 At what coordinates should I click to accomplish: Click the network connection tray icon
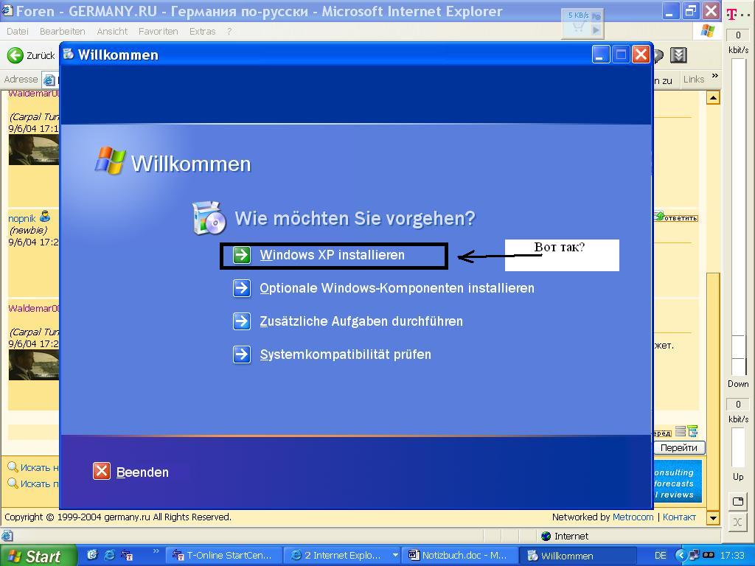(695, 556)
